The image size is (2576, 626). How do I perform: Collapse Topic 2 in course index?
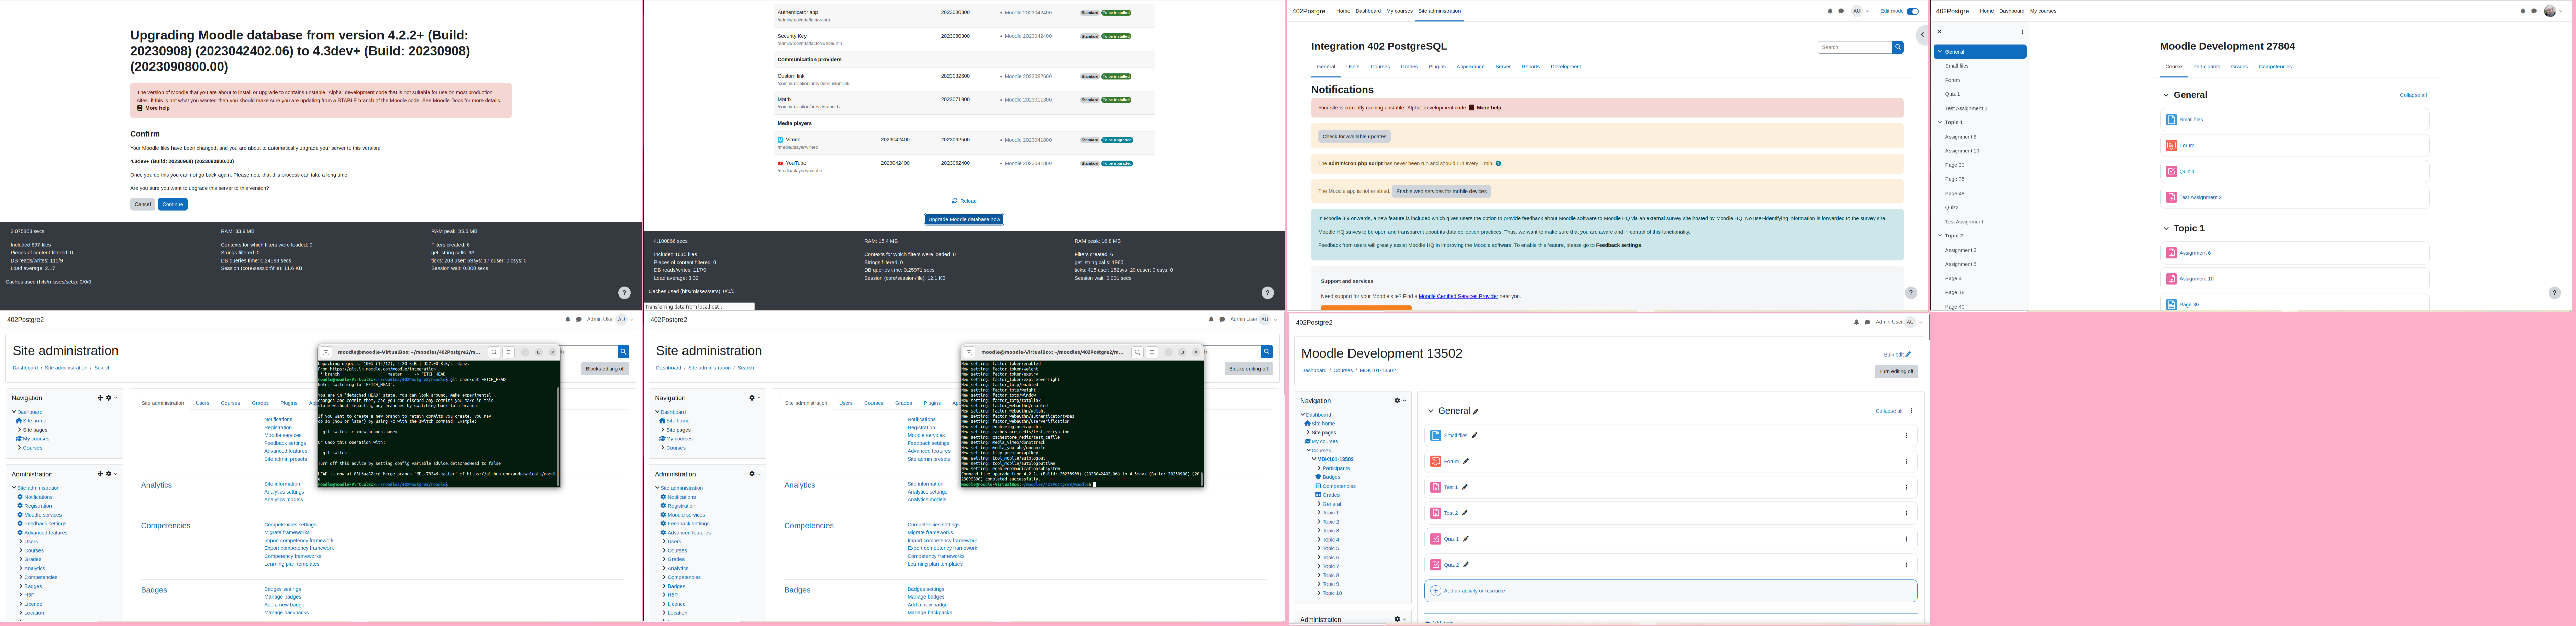click(1940, 236)
